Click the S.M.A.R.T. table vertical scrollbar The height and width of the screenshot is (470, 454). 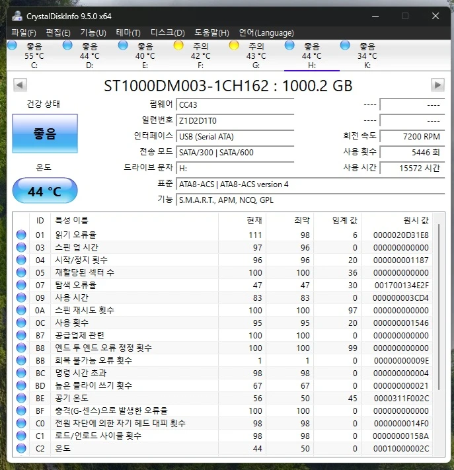click(x=439, y=306)
